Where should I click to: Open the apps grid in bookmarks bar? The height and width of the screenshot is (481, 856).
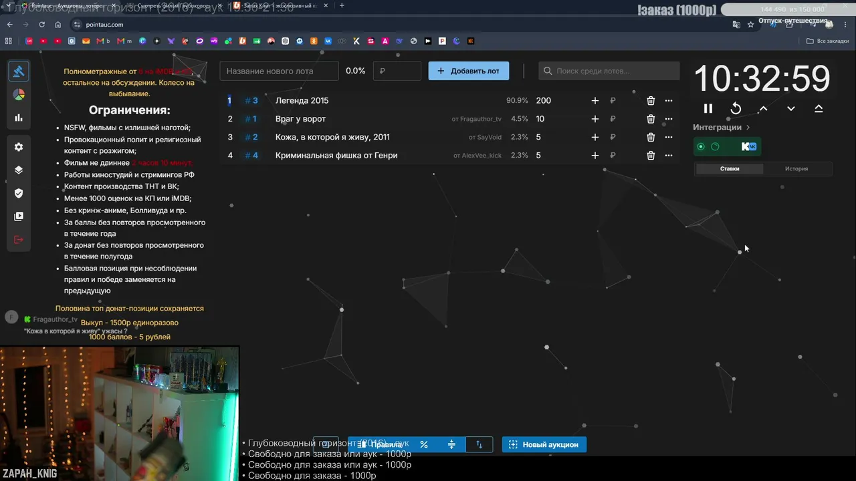[9, 41]
